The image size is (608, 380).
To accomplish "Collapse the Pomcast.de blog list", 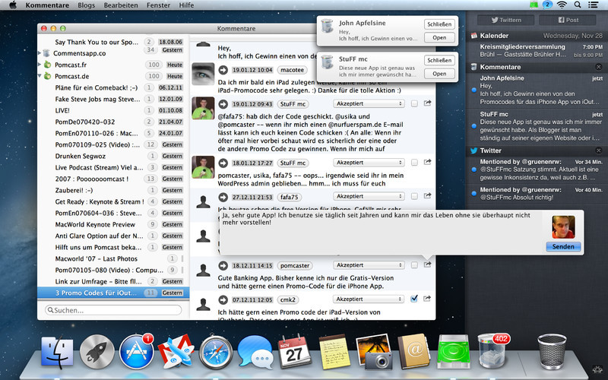I will 40,77.
